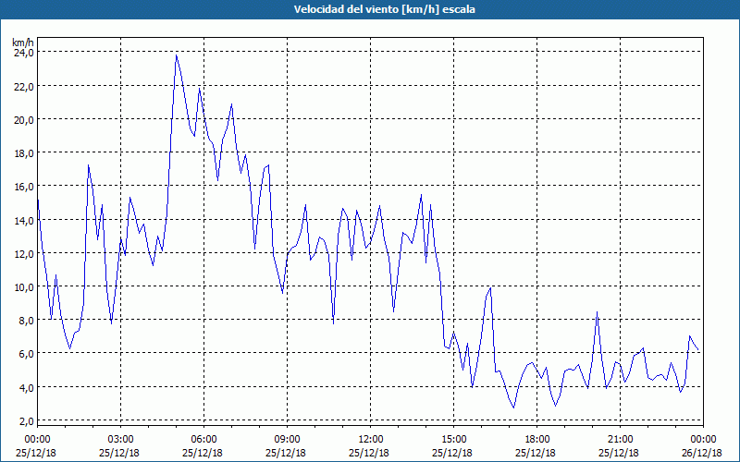Click the wind speed peak near 05:00

(176, 55)
